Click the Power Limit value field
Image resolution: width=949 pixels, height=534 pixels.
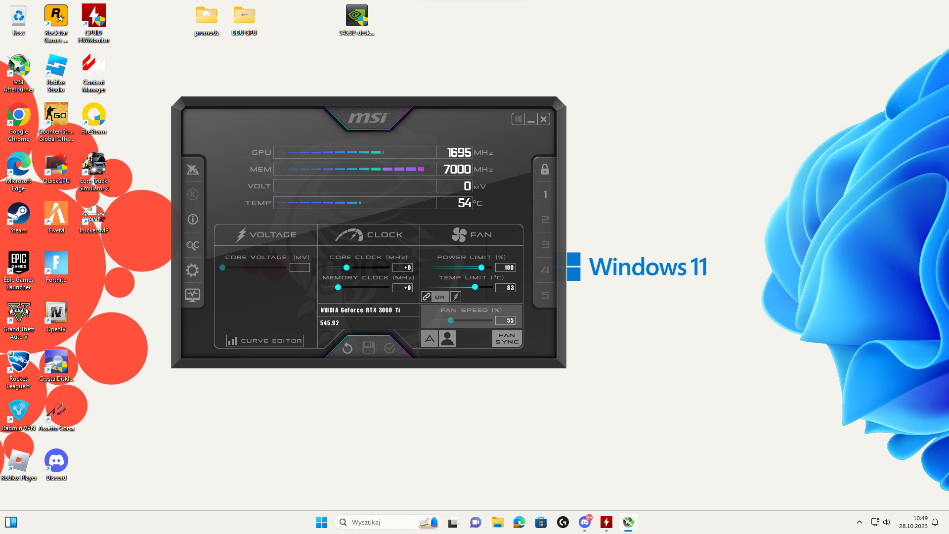pyautogui.click(x=505, y=267)
